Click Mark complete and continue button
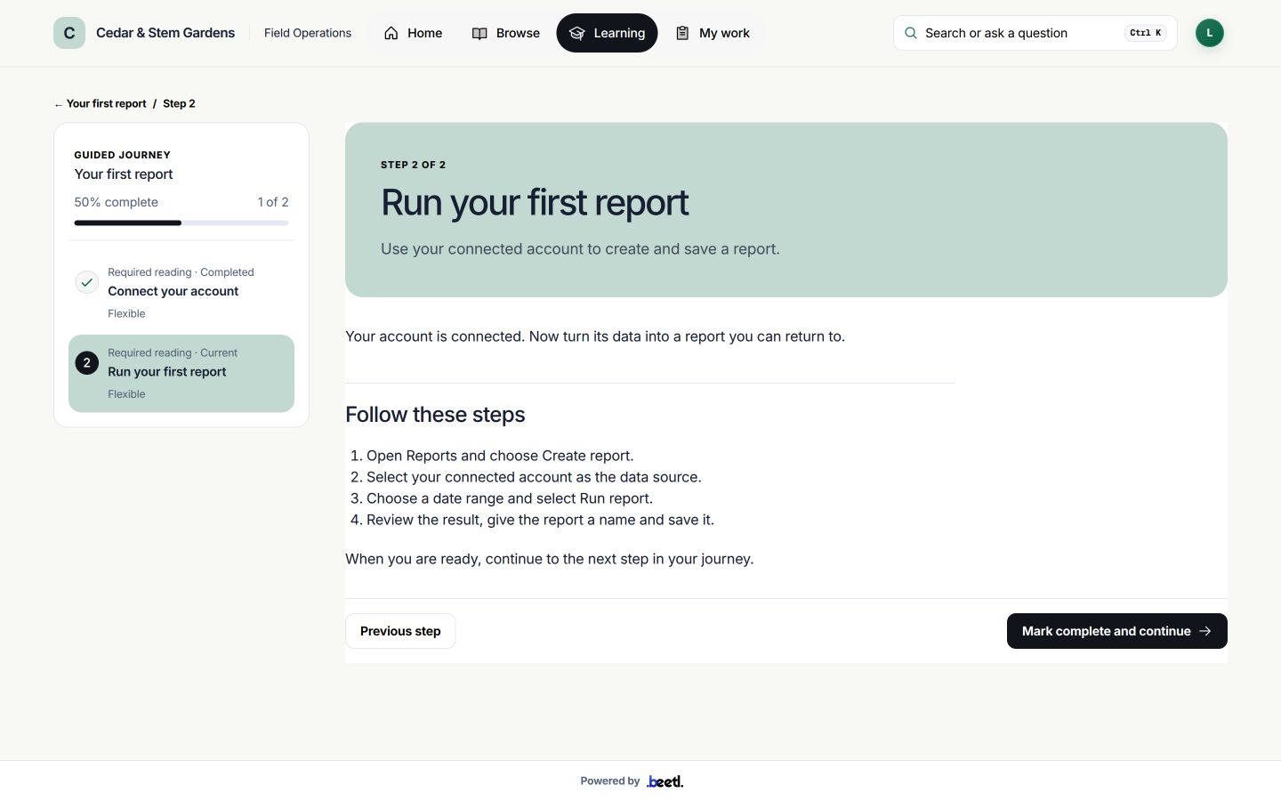Viewport: 1281px width, 801px height. pyautogui.click(x=1117, y=631)
